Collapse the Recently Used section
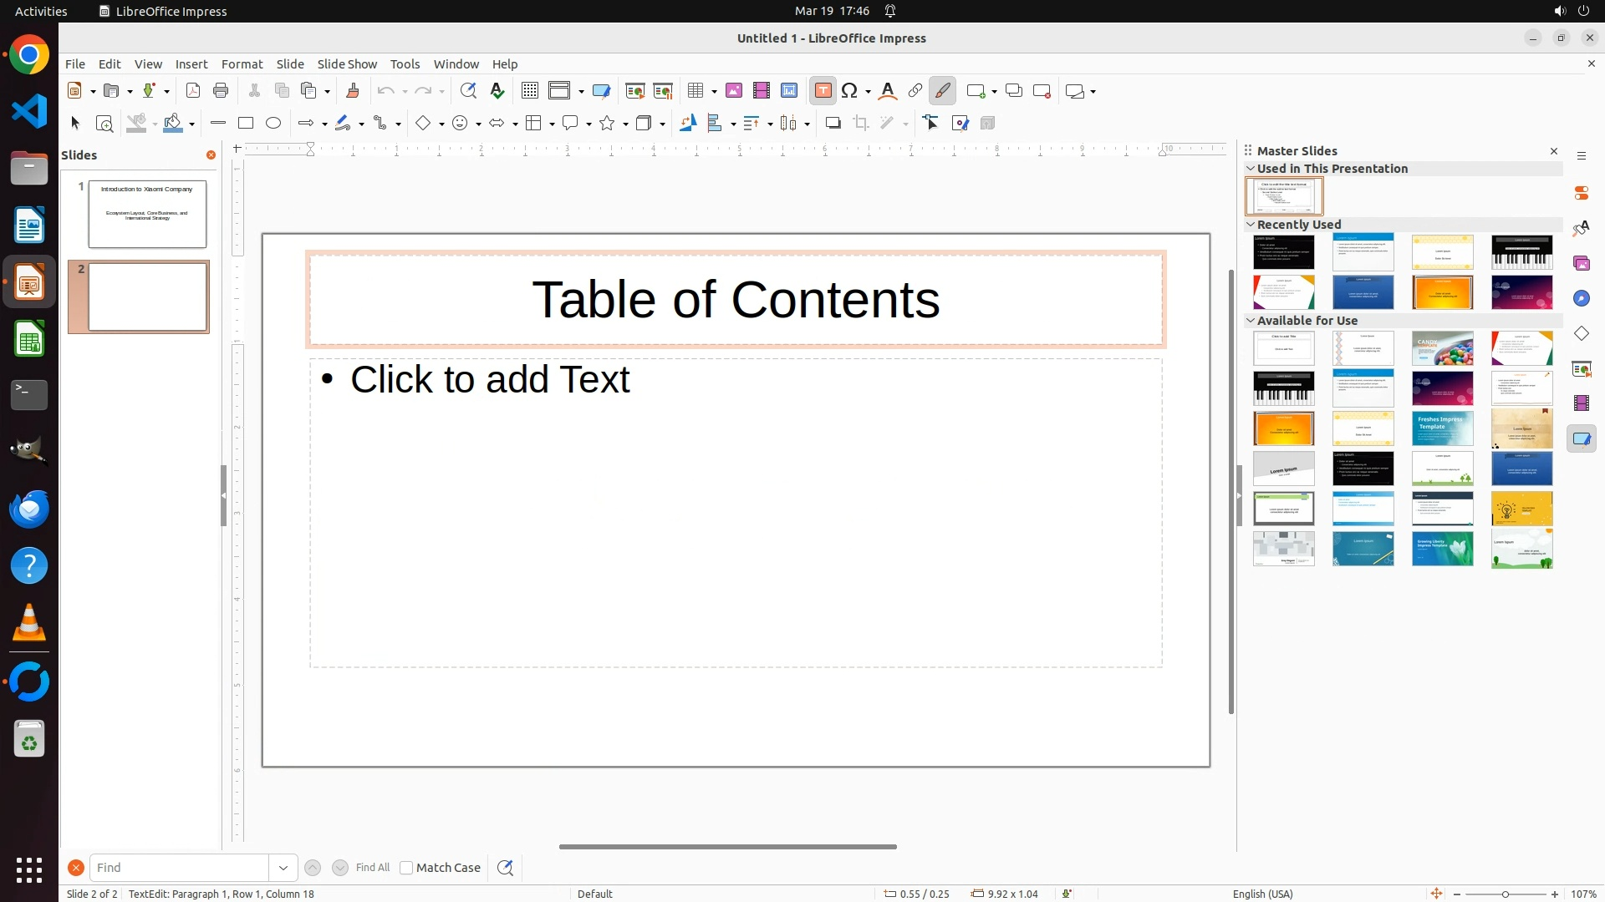 click(x=1251, y=225)
